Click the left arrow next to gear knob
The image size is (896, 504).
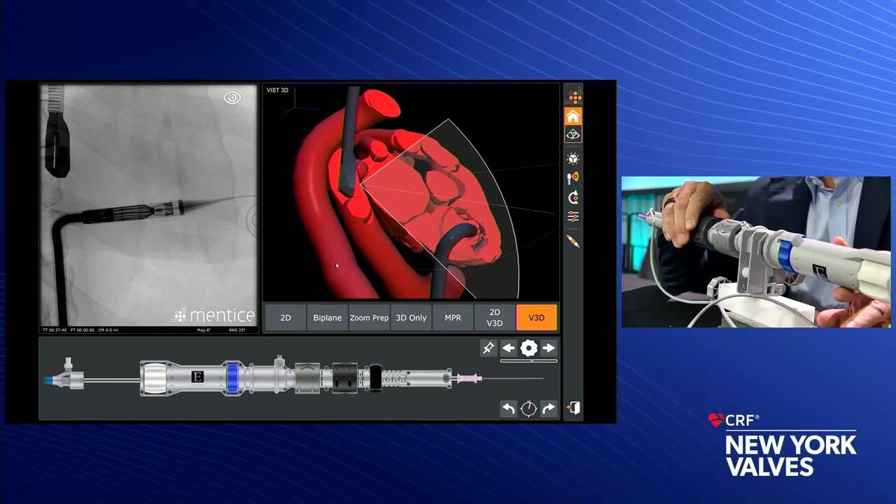tap(509, 348)
